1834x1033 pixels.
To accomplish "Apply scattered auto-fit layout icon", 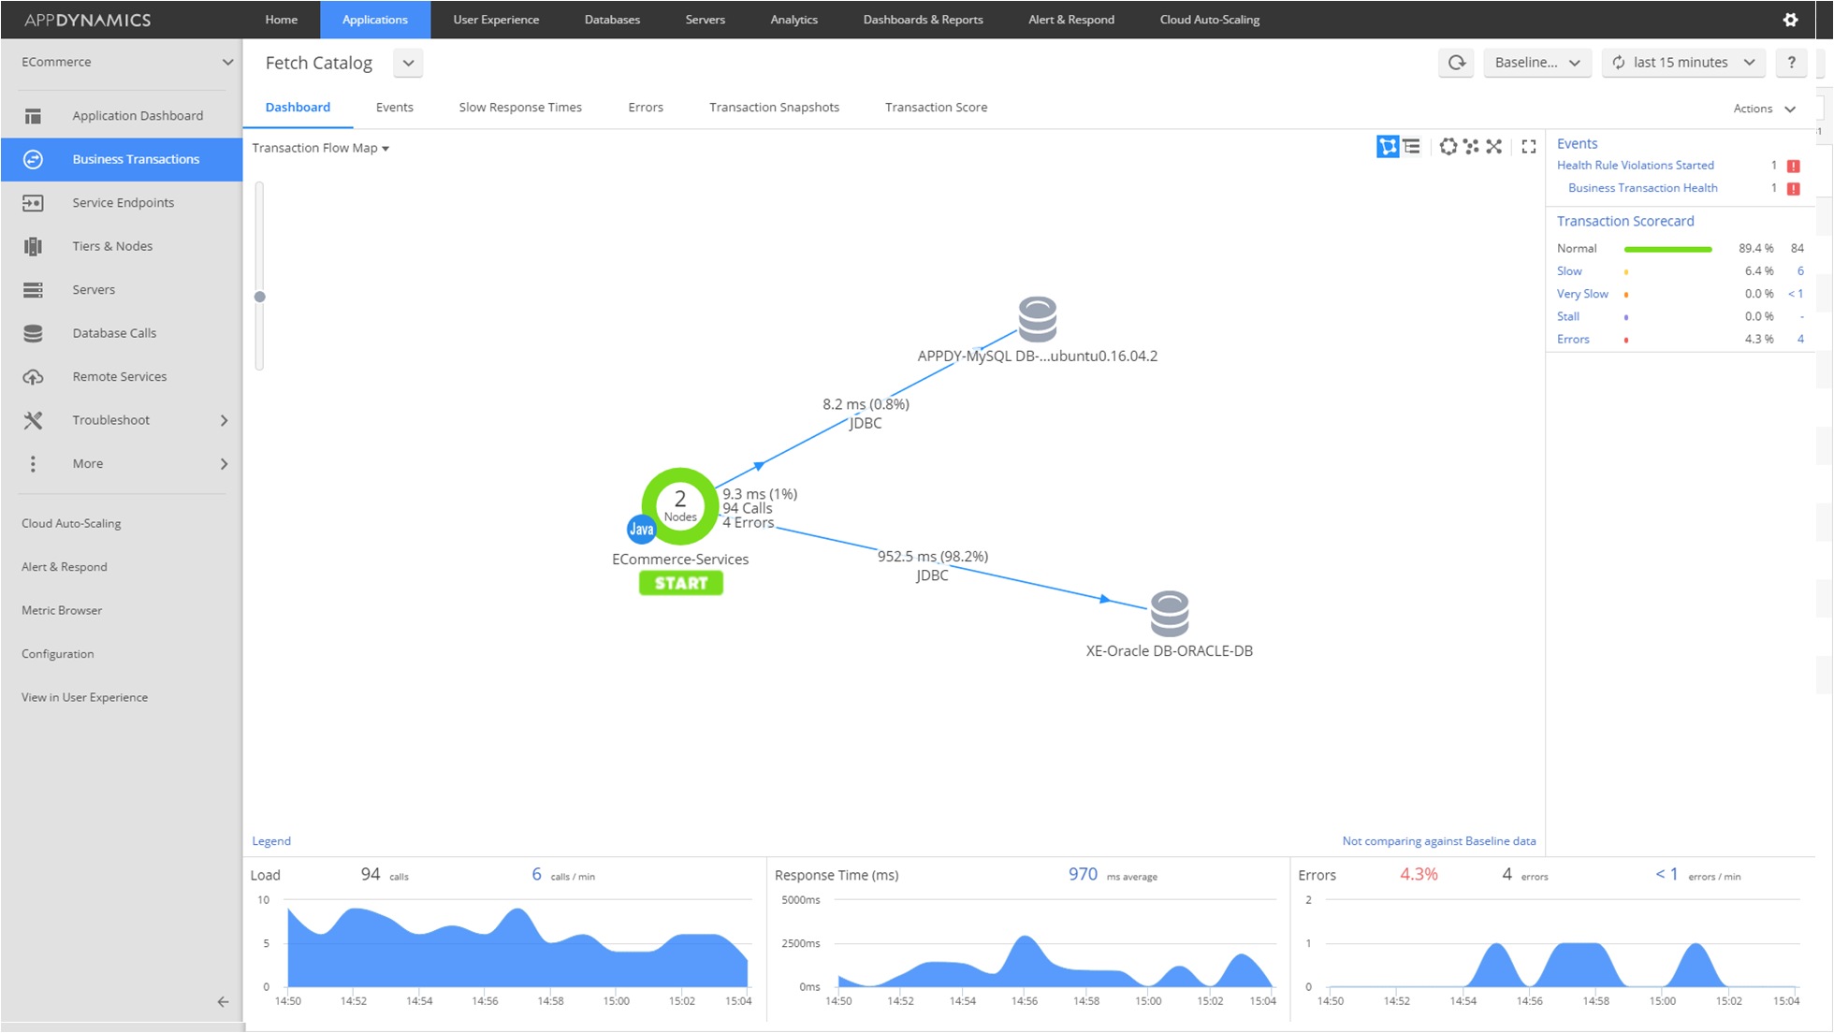I will [1471, 147].
